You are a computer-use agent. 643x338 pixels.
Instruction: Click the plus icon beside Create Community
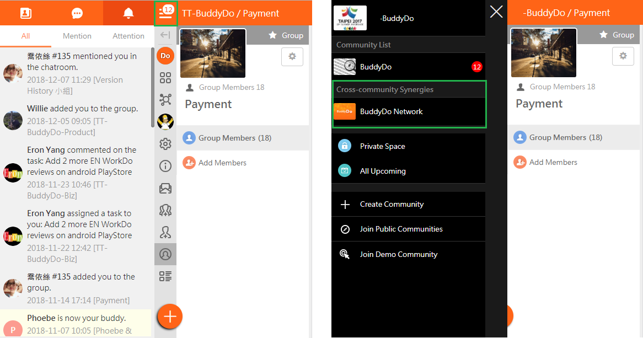coord(345,204)
